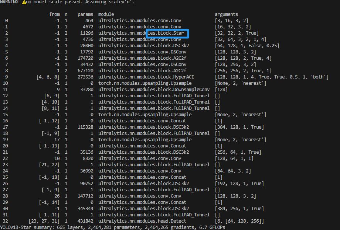
Task: Click params value 34432
Action: 87,65
